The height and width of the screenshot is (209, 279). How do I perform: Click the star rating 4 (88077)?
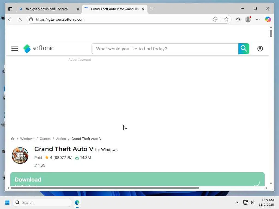click(58, 158)
